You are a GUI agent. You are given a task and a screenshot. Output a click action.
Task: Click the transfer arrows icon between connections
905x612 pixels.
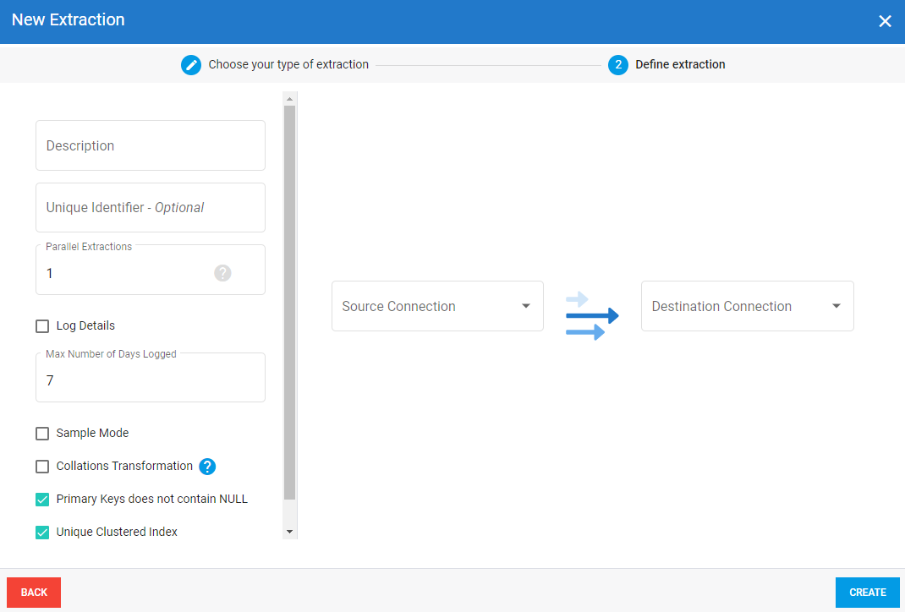click(591, 315)
